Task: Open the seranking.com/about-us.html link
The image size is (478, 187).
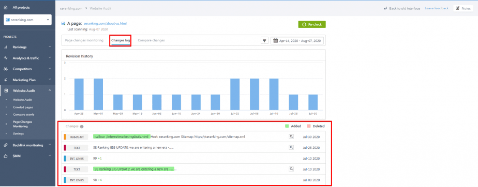Action: point(105,23)
